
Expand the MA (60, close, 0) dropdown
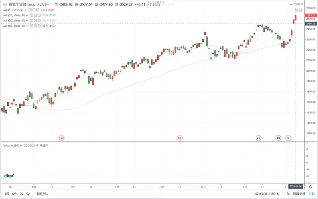click(x=27, y=26)
